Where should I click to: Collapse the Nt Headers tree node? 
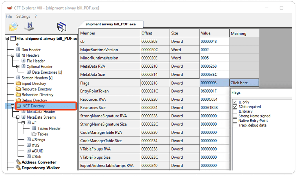point(12,55)
